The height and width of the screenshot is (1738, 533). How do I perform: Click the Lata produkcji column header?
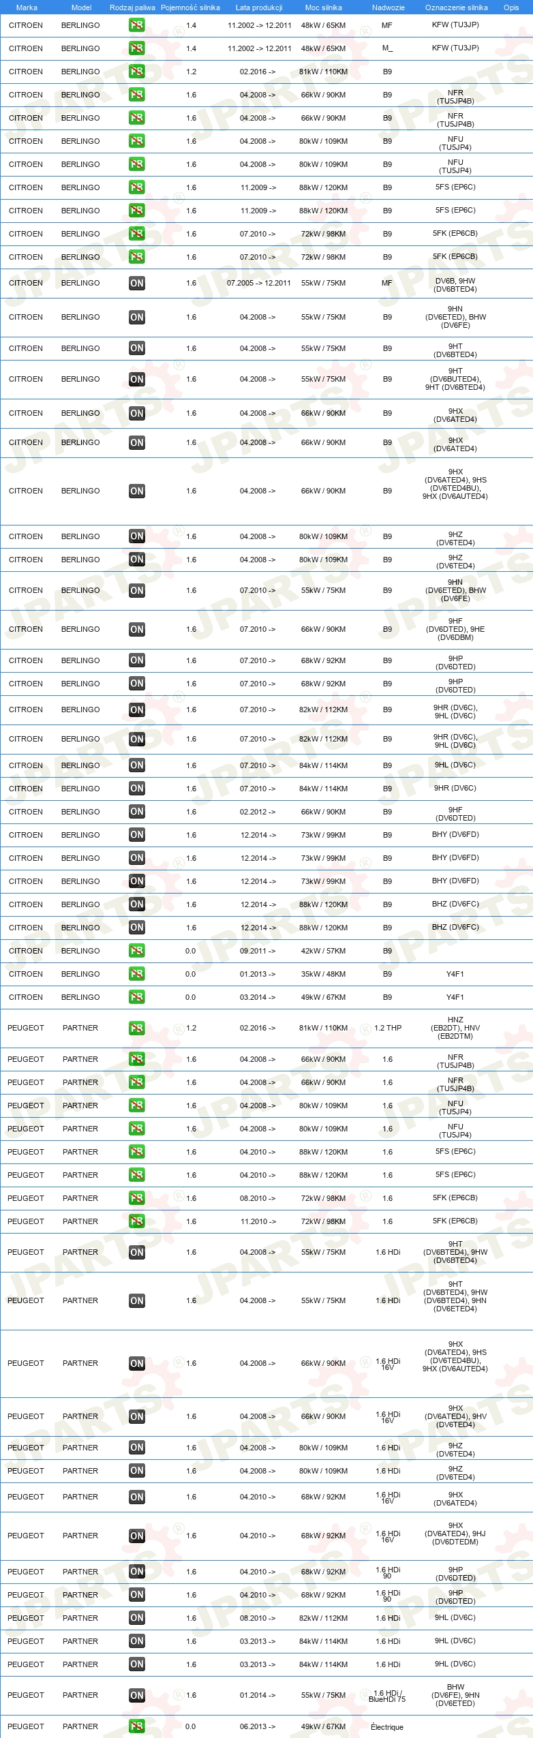click(x=259, y=7)
